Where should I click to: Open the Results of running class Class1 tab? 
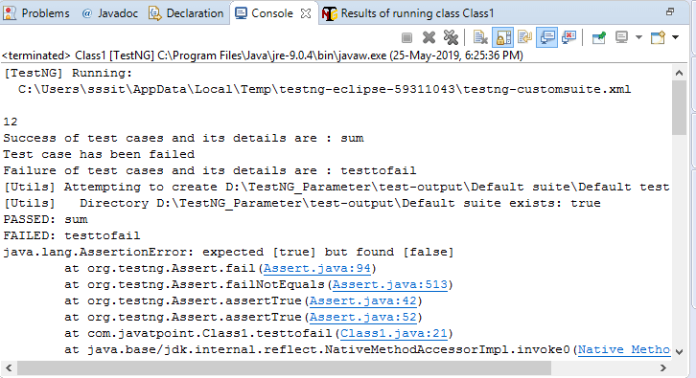(x=407, y=13)
